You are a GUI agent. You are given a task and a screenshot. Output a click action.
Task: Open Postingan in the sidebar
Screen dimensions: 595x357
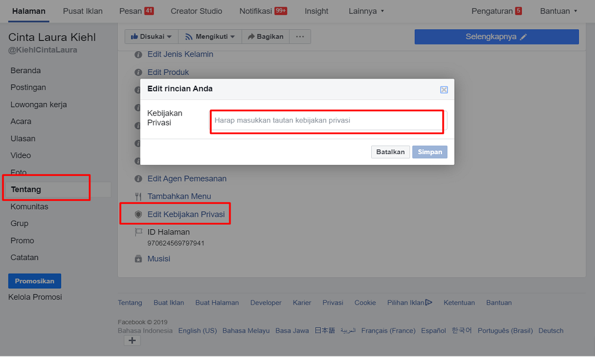pos(28,87)
